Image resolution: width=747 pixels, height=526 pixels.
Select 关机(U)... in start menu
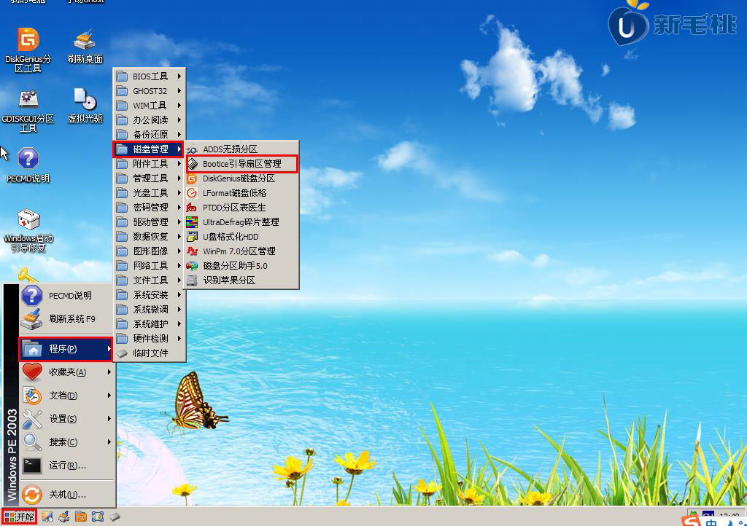coord(66,495)
